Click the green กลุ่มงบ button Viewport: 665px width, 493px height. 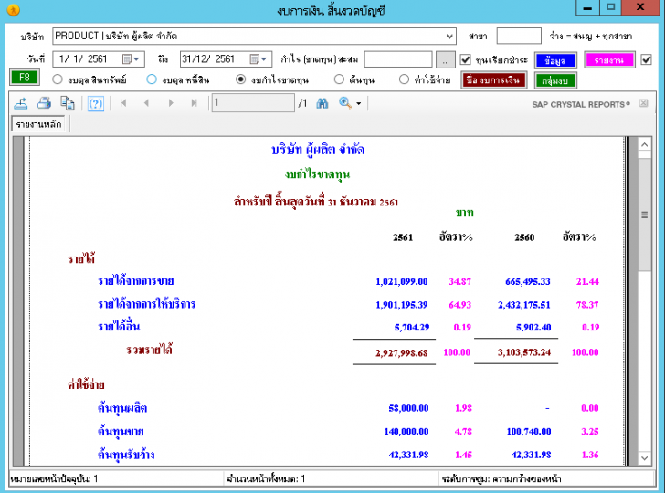[x=555, y=80]
